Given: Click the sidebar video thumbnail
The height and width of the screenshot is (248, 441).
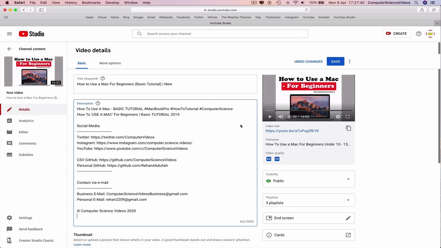Looking at the screenshot, I should [x=33, y=71].
